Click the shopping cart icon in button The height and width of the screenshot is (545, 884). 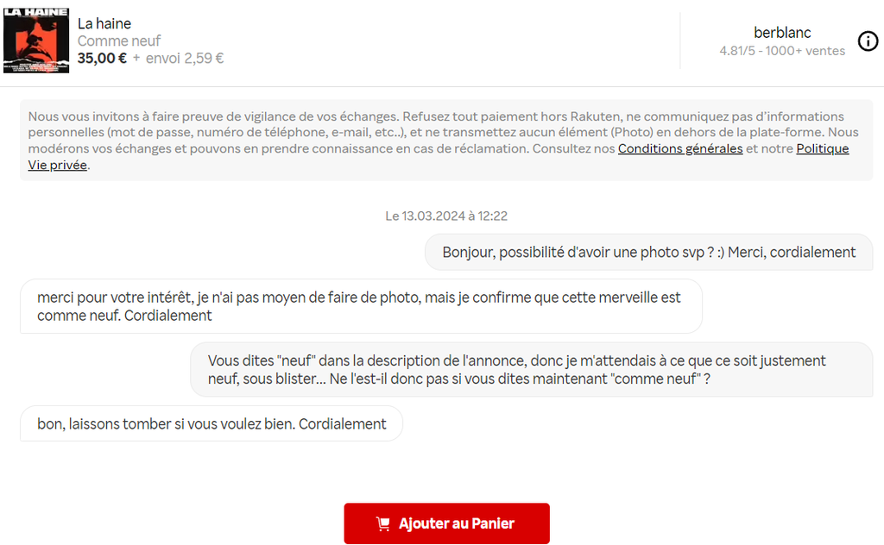coord(382,523)
